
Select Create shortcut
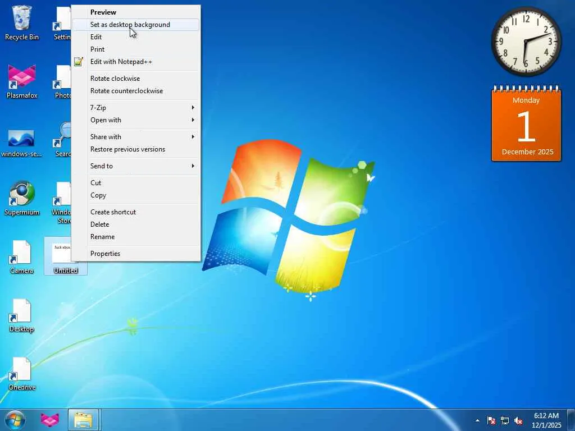[x=136, y=212]
